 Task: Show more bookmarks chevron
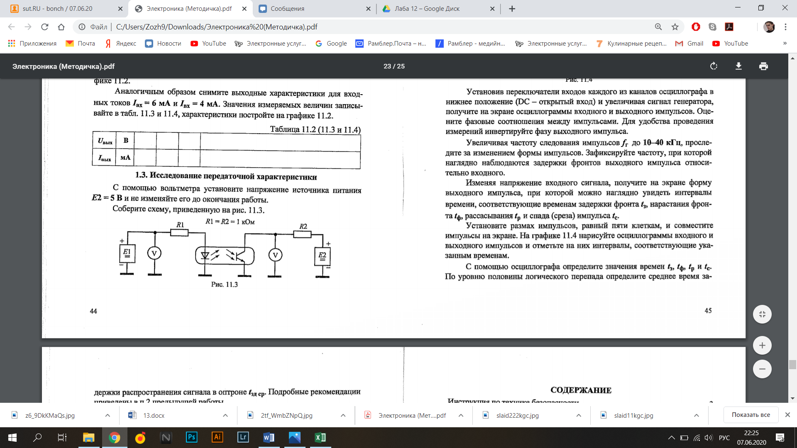coord(785,44)
